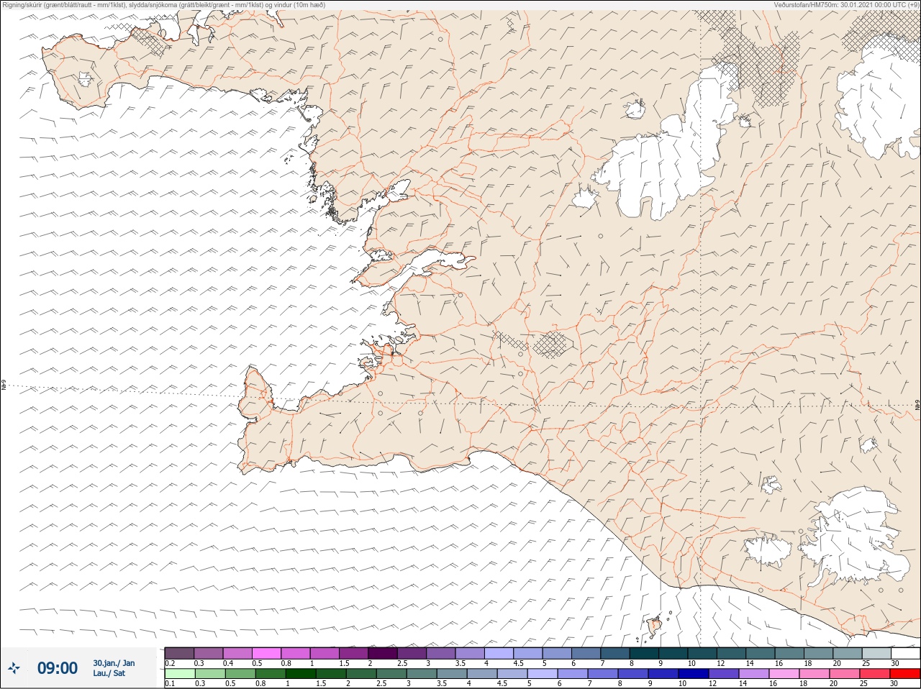Viewport: 921px width, 689px height.
Task: Select lower legend grey-green swatch at 3
Action: [422, 674]
